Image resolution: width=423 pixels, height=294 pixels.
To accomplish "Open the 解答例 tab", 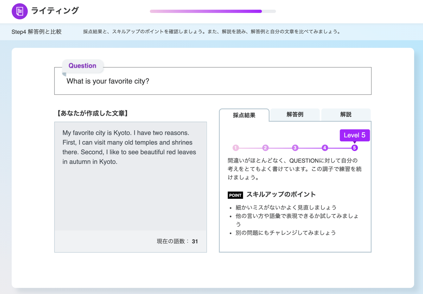I will (295, 114).
